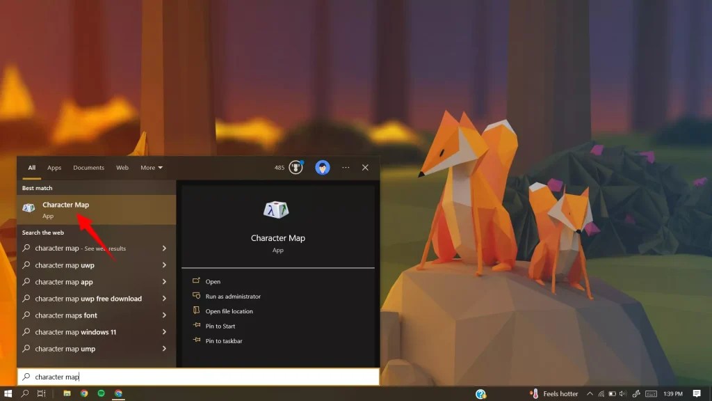Select the 'character map ump' suggestion
The image size is (712, 401).
click(x=96, y=349)
